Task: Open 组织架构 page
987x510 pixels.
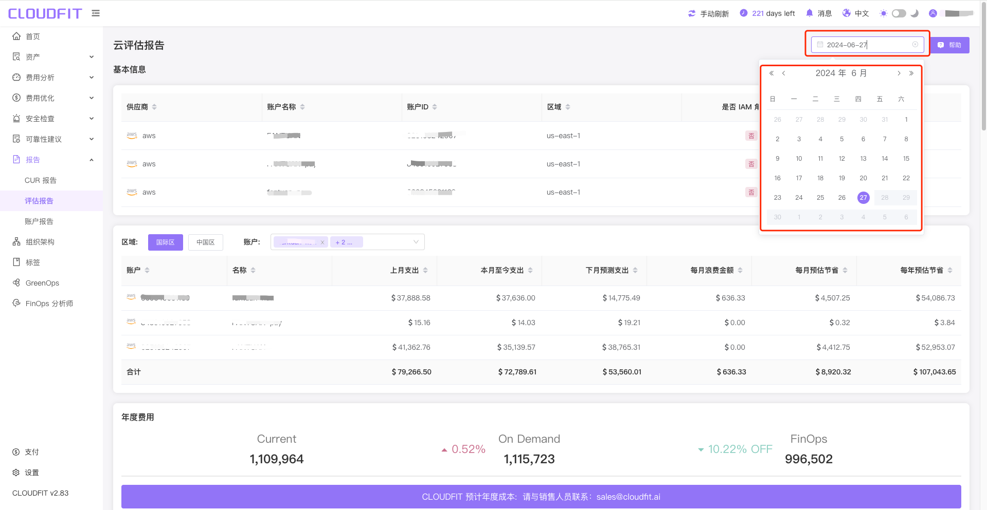Action: coord(51,242)
